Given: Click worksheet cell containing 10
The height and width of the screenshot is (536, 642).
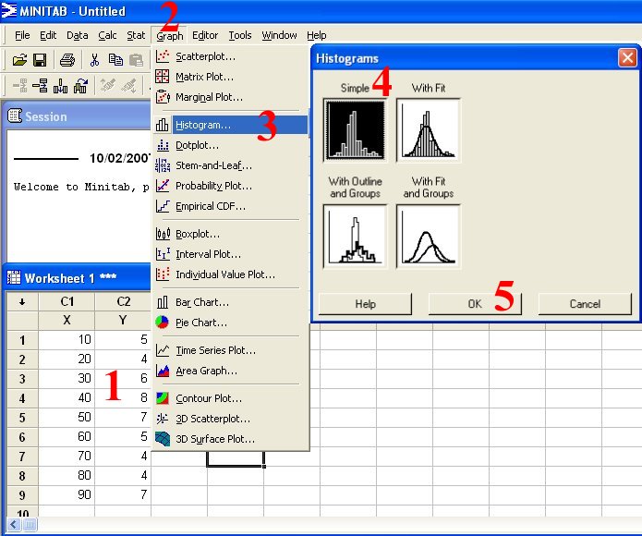Looking at the screenshot, I should (x=67, y=339).
